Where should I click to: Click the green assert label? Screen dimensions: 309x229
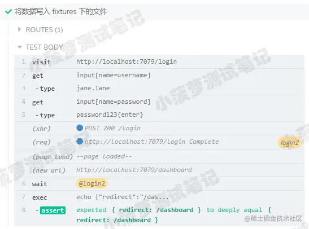(53, 210)
